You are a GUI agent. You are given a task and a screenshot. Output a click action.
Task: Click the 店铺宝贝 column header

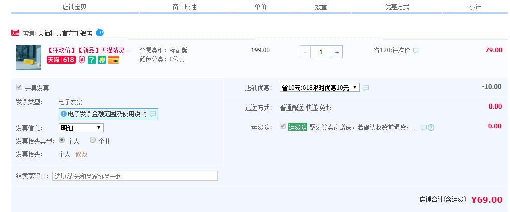click(x=74, y=7)
